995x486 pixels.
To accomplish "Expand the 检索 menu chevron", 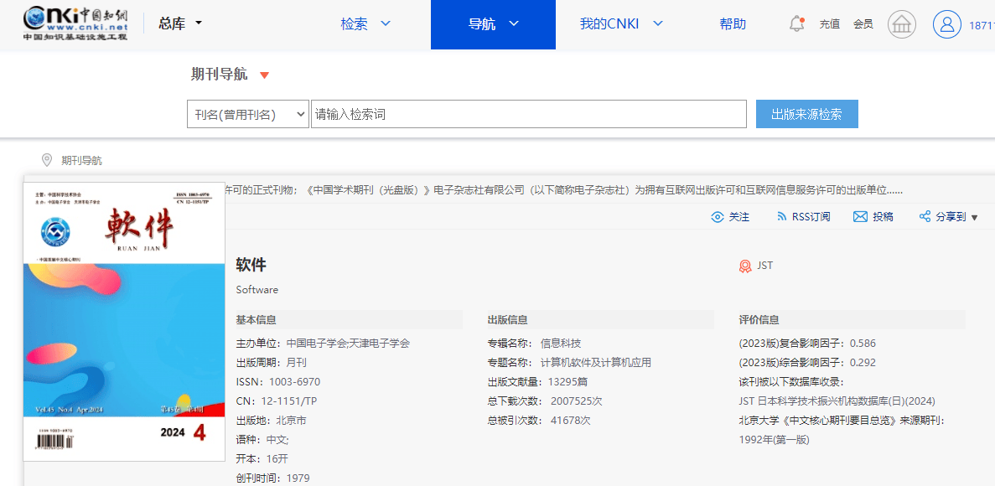I will (386, 24).
